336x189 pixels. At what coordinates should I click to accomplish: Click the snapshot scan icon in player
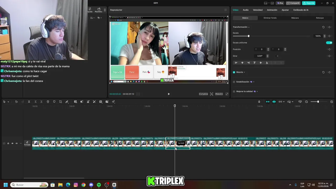(x=212, y=94)
